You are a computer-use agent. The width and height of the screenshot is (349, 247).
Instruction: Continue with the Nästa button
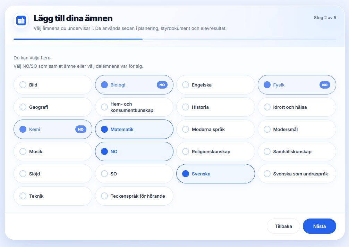coord(320,226)
